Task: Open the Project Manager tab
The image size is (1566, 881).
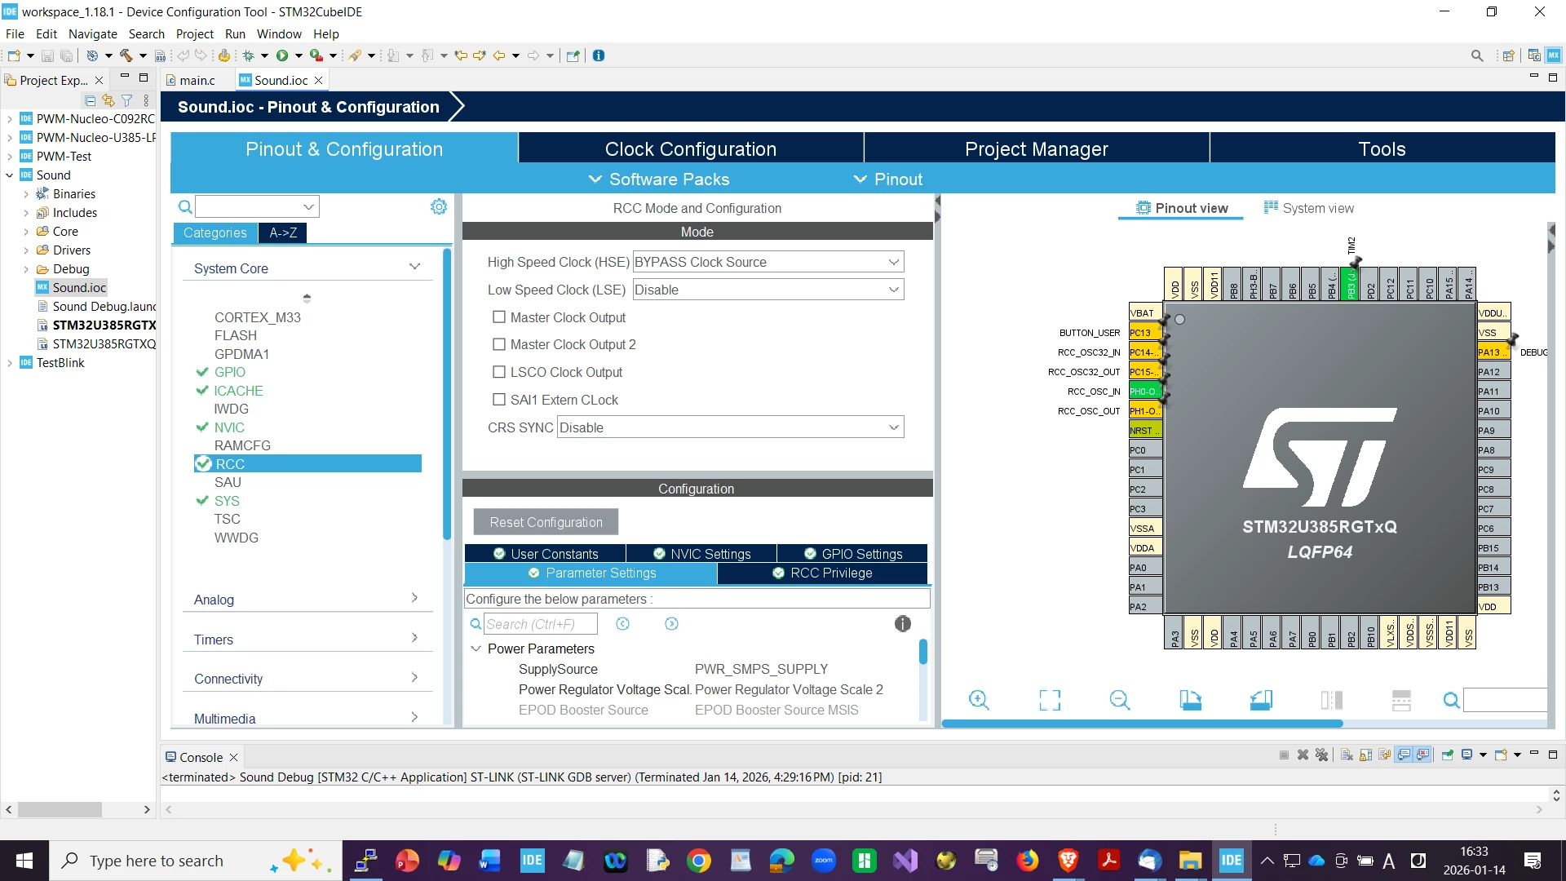Action: (1037, 148)
